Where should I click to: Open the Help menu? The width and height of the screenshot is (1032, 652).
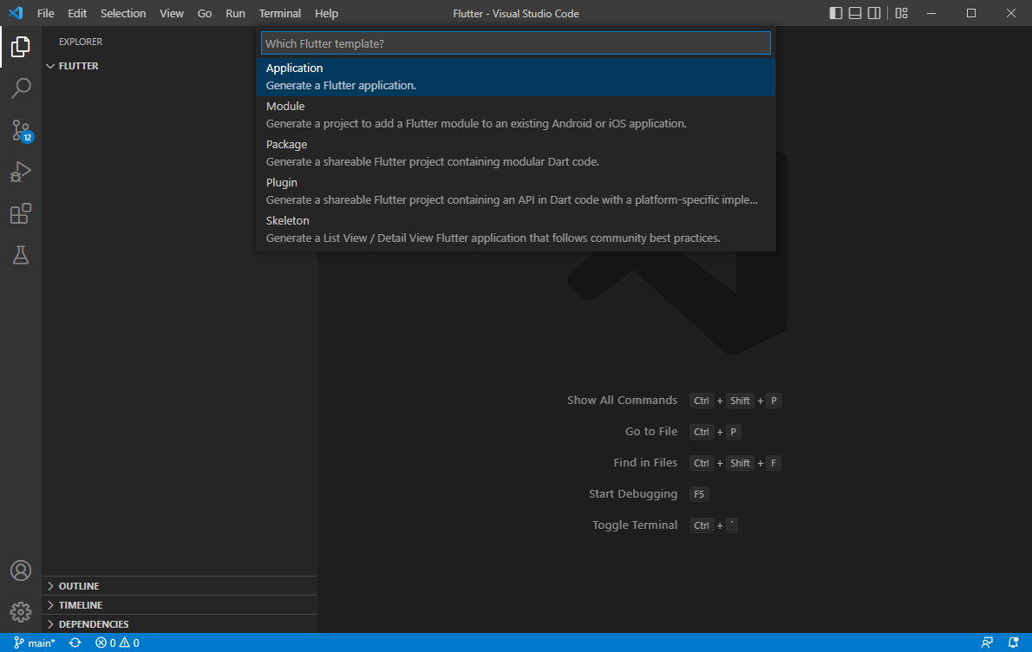point(326,13)
